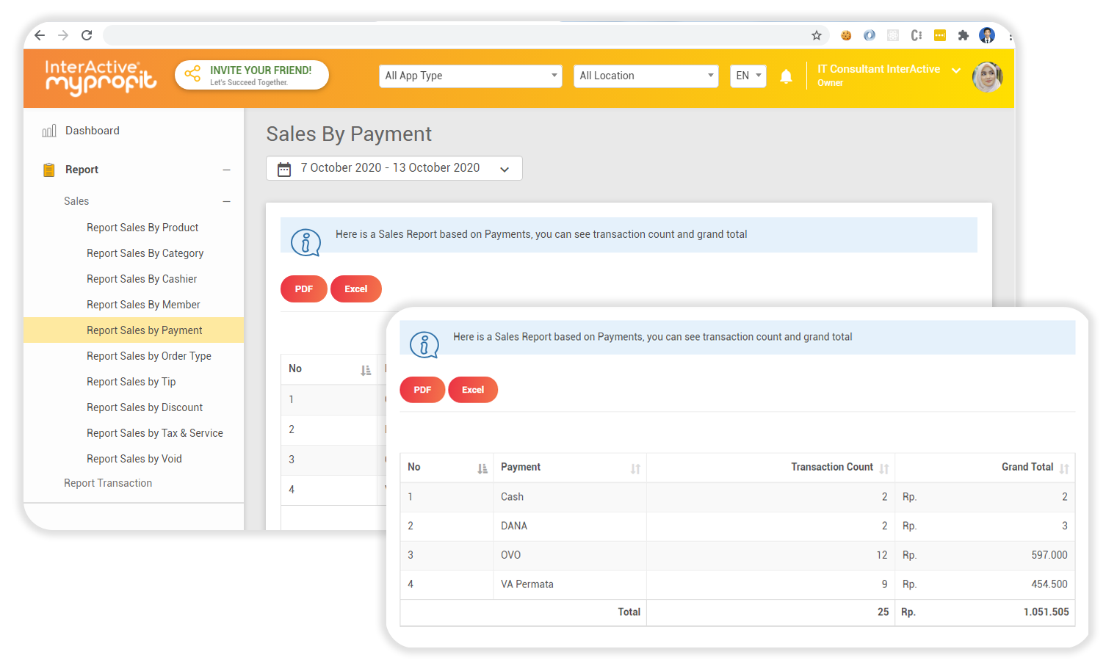Click the Report notebook icon in sidebar
This screenshot has height=671, width=1117.
[48, 169]
